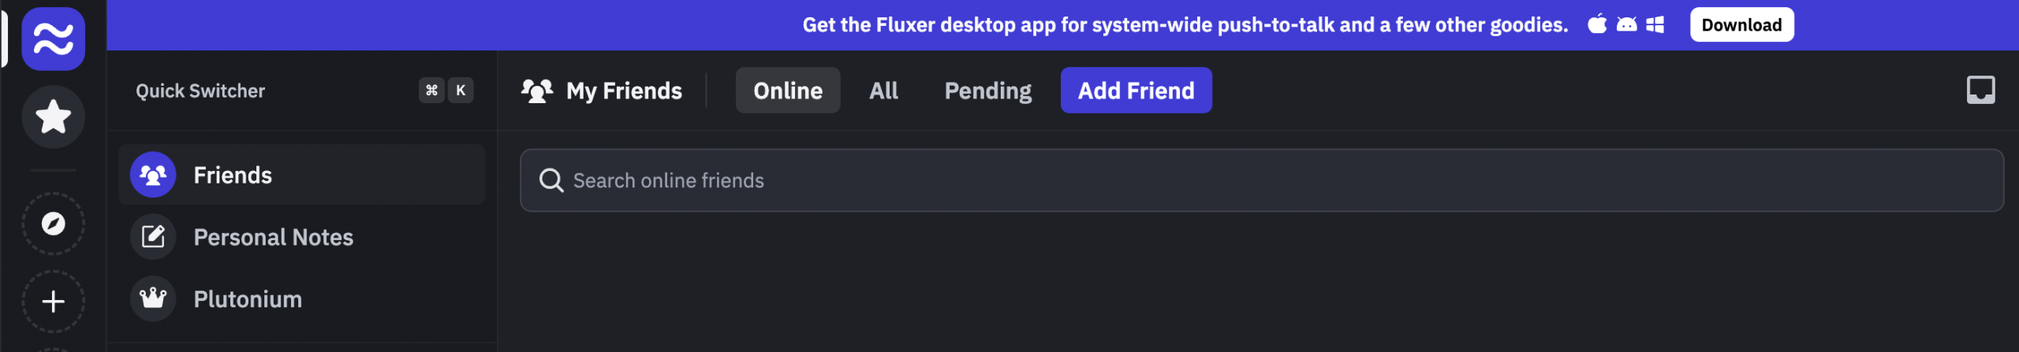This screenshot has height=352, width=2019.
Task: Click the Plutonium crown icon
Action: 153,298
